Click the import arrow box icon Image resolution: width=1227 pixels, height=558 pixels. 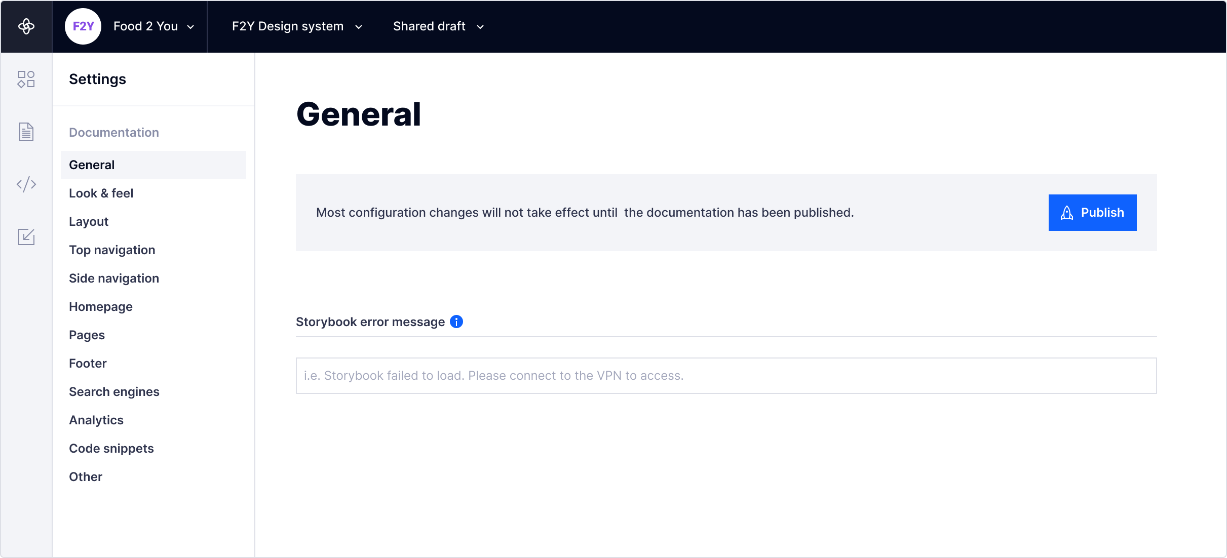point(26,236)
